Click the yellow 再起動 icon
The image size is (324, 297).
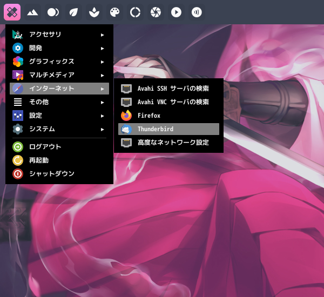[18, 160]
